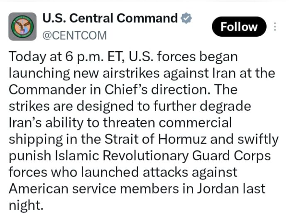Select the tweet line starting 'Today at 6 p.m. ET'
This screenshot has width=289, height=222.
(x=123, y=57)
